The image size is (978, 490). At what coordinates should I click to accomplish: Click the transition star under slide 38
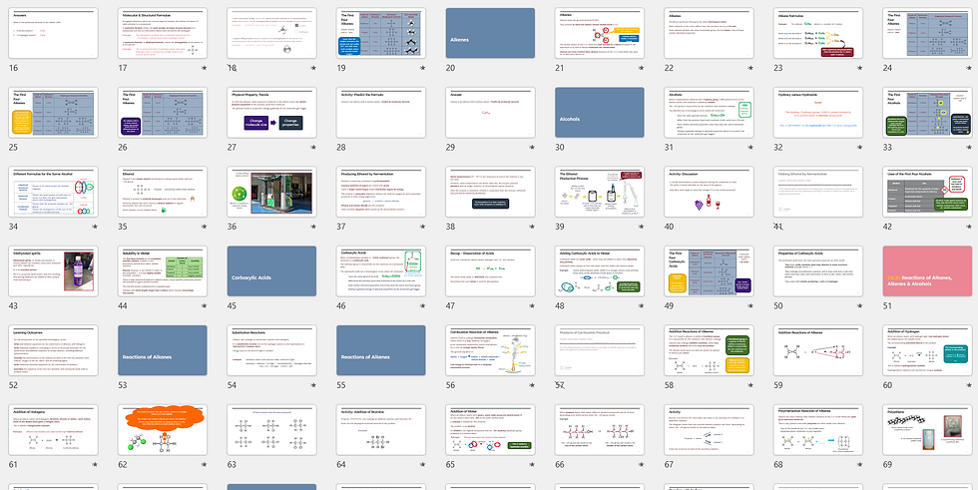tap(531, 227)
